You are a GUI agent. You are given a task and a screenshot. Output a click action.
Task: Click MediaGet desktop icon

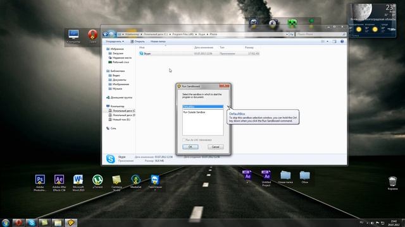[135, 182]
